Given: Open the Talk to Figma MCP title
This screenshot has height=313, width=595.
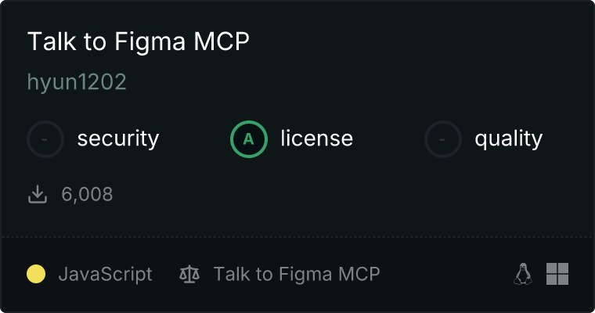Looking at the screenshot, I should (x=138, y=42).
